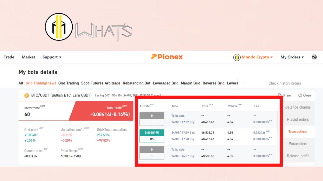The width and height of the screenshot is (323, 181).
Task: Select the Grid Trading(new) tab
Action: (41, 83)
